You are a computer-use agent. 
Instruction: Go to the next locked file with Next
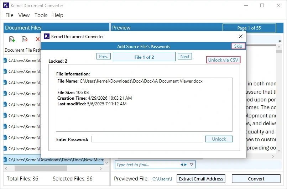(185, 57)
